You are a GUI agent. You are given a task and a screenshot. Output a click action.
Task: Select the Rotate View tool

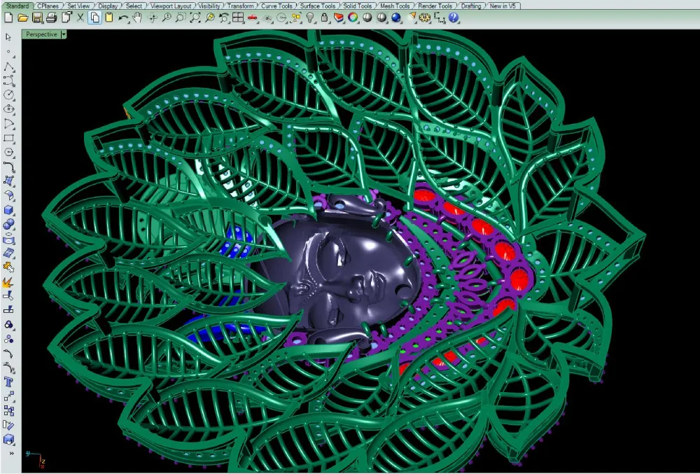152,18
